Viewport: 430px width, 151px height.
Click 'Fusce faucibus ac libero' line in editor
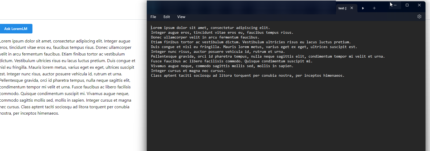[x=186, y=61]
